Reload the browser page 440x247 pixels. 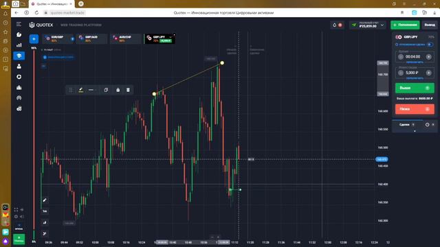tap(36, 12)
